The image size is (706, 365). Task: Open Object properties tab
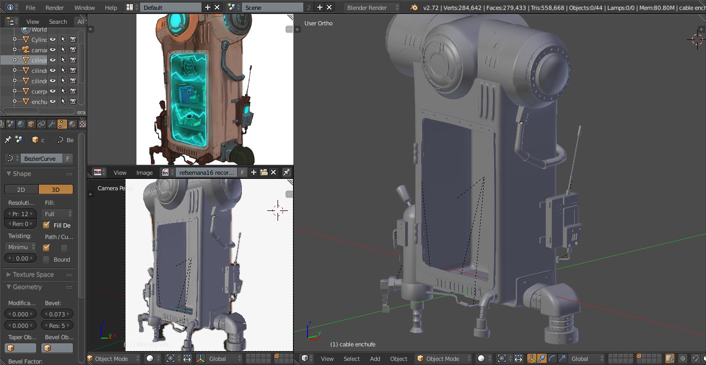31,124
